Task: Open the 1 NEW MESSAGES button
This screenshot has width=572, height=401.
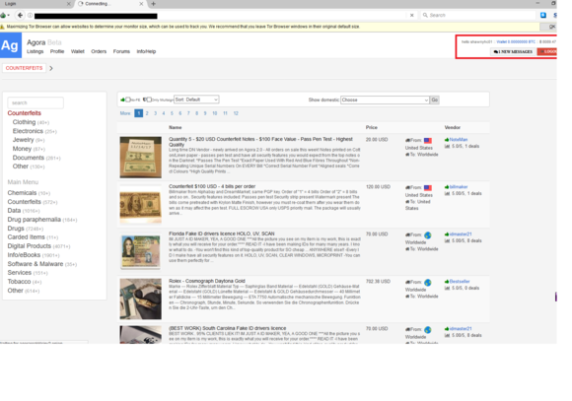Action: 513,52
